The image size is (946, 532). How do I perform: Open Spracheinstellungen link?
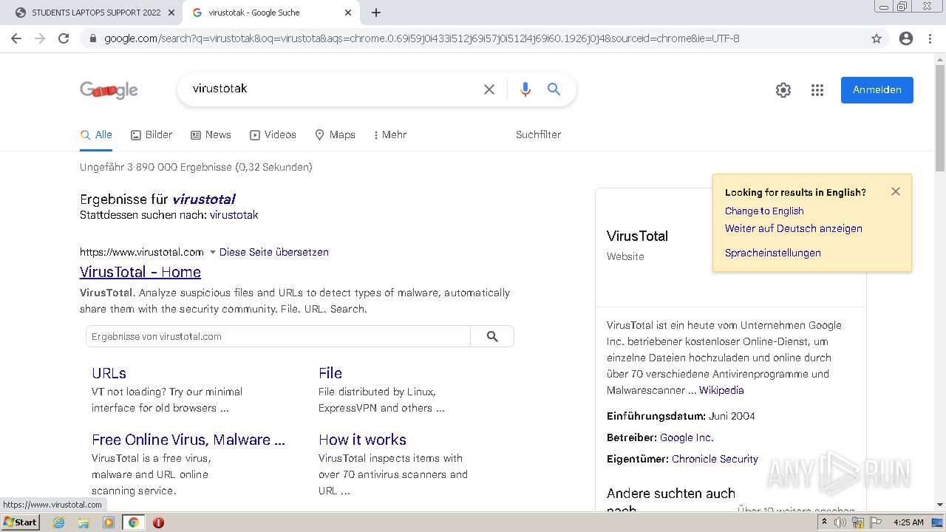tap(773, 253)
